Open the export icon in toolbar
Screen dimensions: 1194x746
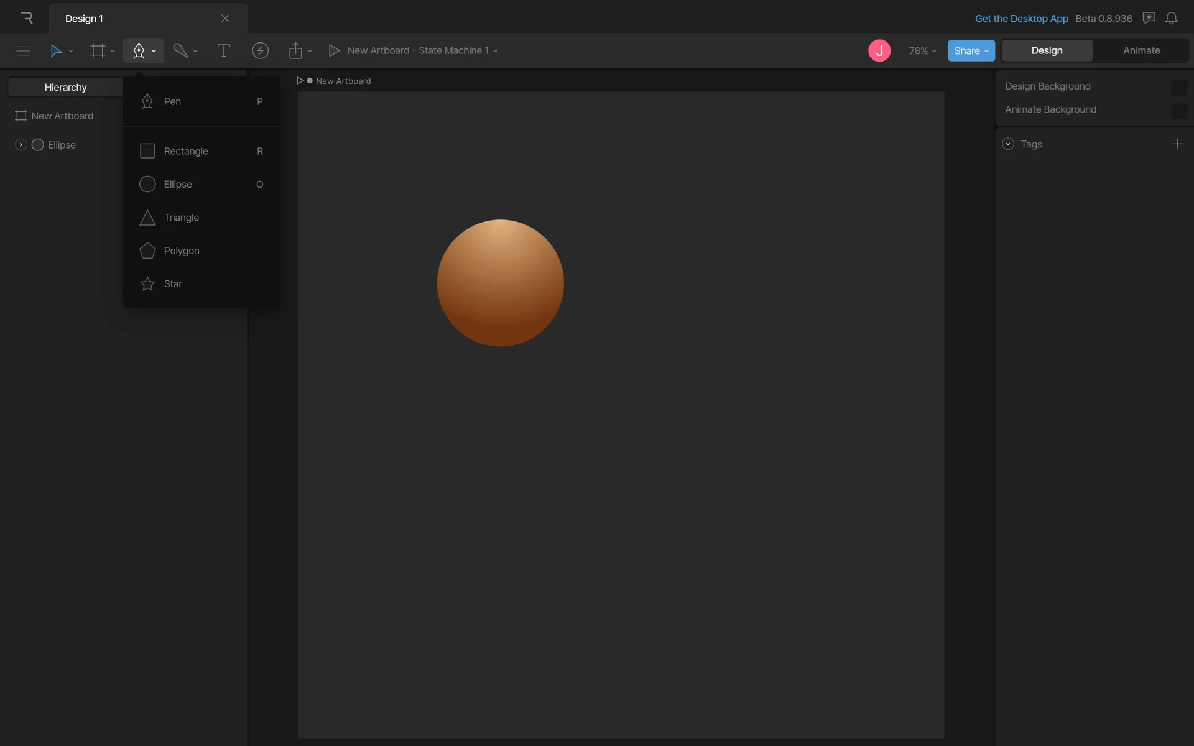(x=295, y=50)
